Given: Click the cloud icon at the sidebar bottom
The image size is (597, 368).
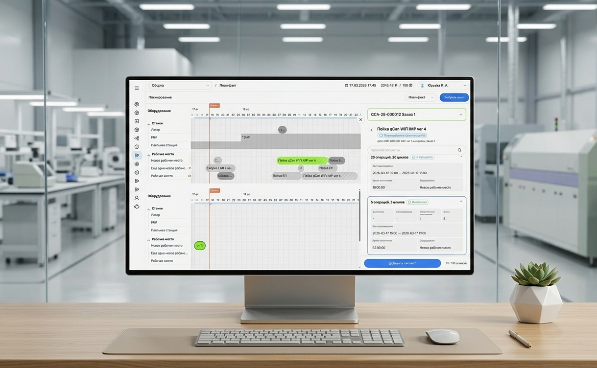Looking at the screenshot, I should (137, 207).
